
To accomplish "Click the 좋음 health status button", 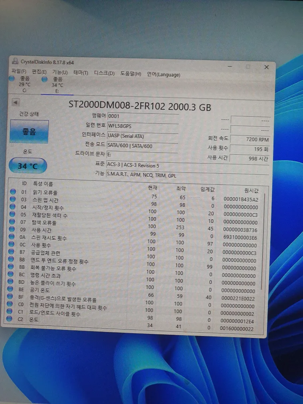I will [x=29, y=131].
